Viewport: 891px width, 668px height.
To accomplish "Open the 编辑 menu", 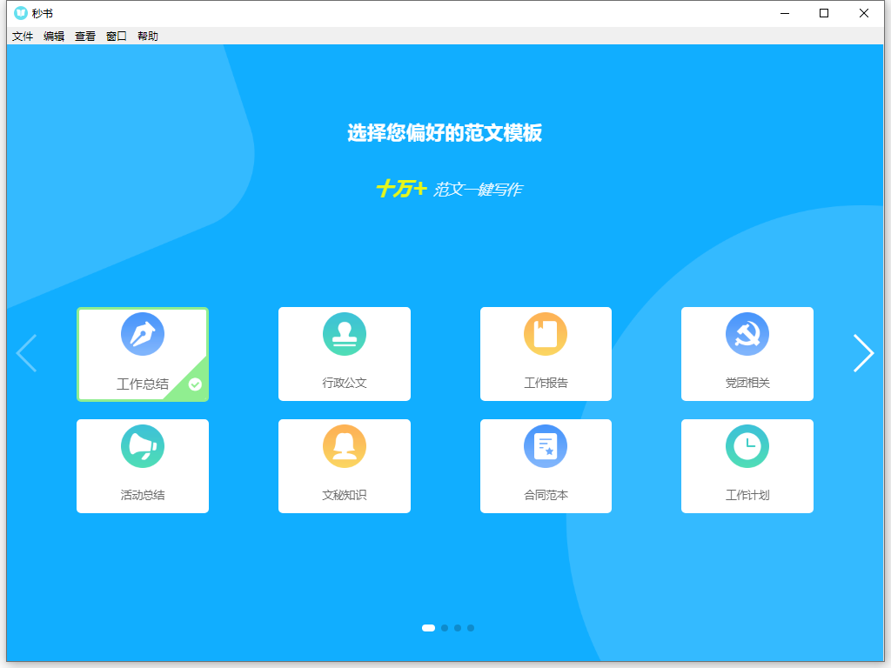I will [x=54, y=37].
